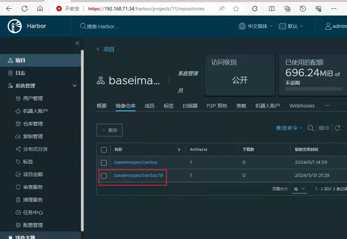Open the split screen icon in browser toolbar
The width and height of the screenshot is (347, 239).
(272, 9)
